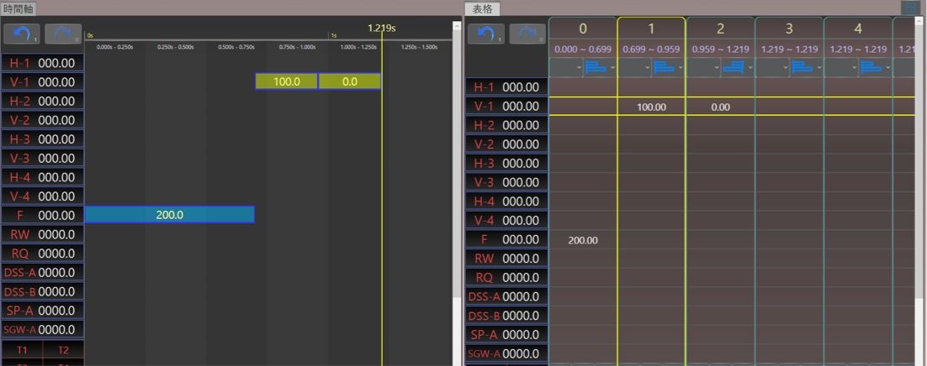Viewport: 927px width, 366px height.
Task: Click the V-1 cell showing 0.00 in column 2
Action: coord(720,107)
